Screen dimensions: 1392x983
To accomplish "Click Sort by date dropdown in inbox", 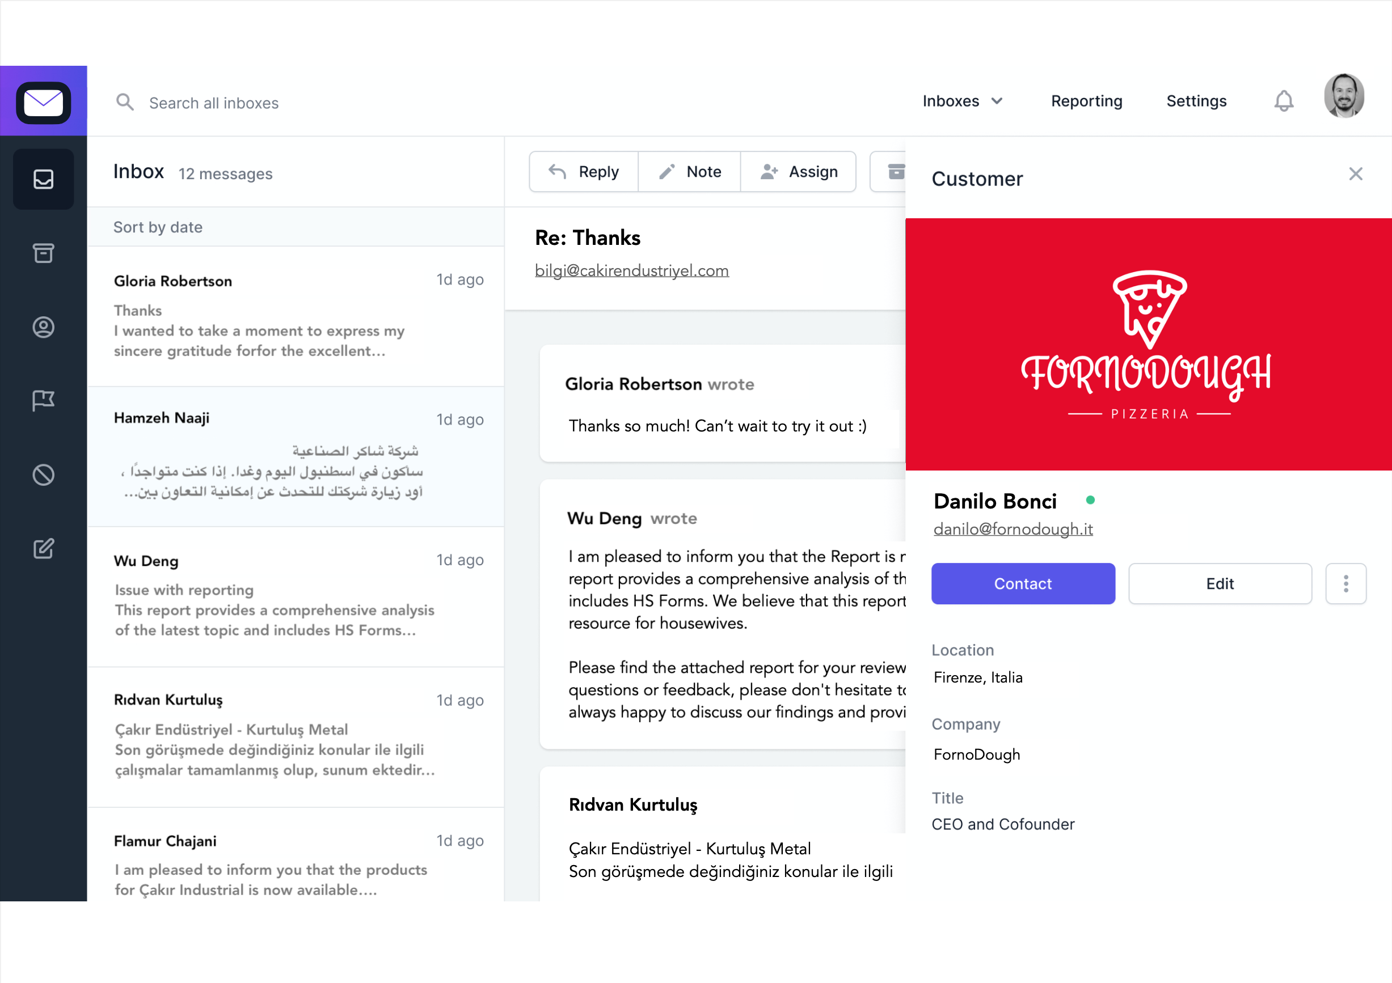I will pyautogui.click(x=159, y=226).
